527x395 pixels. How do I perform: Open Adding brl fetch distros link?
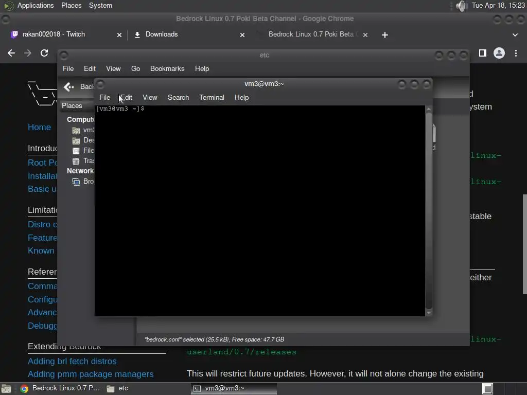[x=72, y=362]
